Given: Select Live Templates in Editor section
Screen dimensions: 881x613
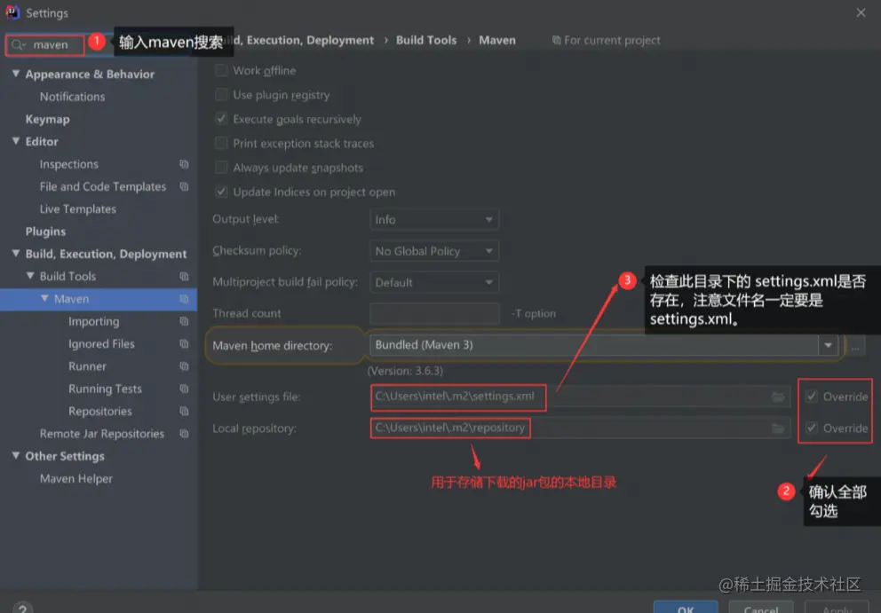Looking at the screenshot, I should click(x=78, y=208).
